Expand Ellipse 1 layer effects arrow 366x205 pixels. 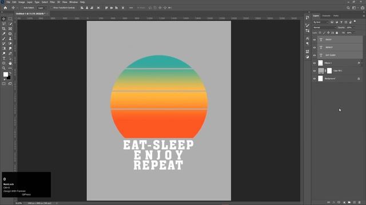(x=362, y=63)
